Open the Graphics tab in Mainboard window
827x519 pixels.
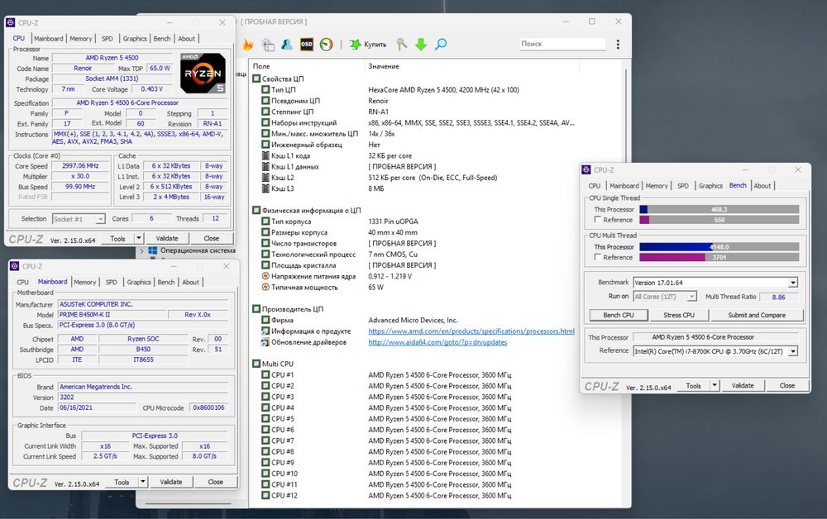click(139, 283)
